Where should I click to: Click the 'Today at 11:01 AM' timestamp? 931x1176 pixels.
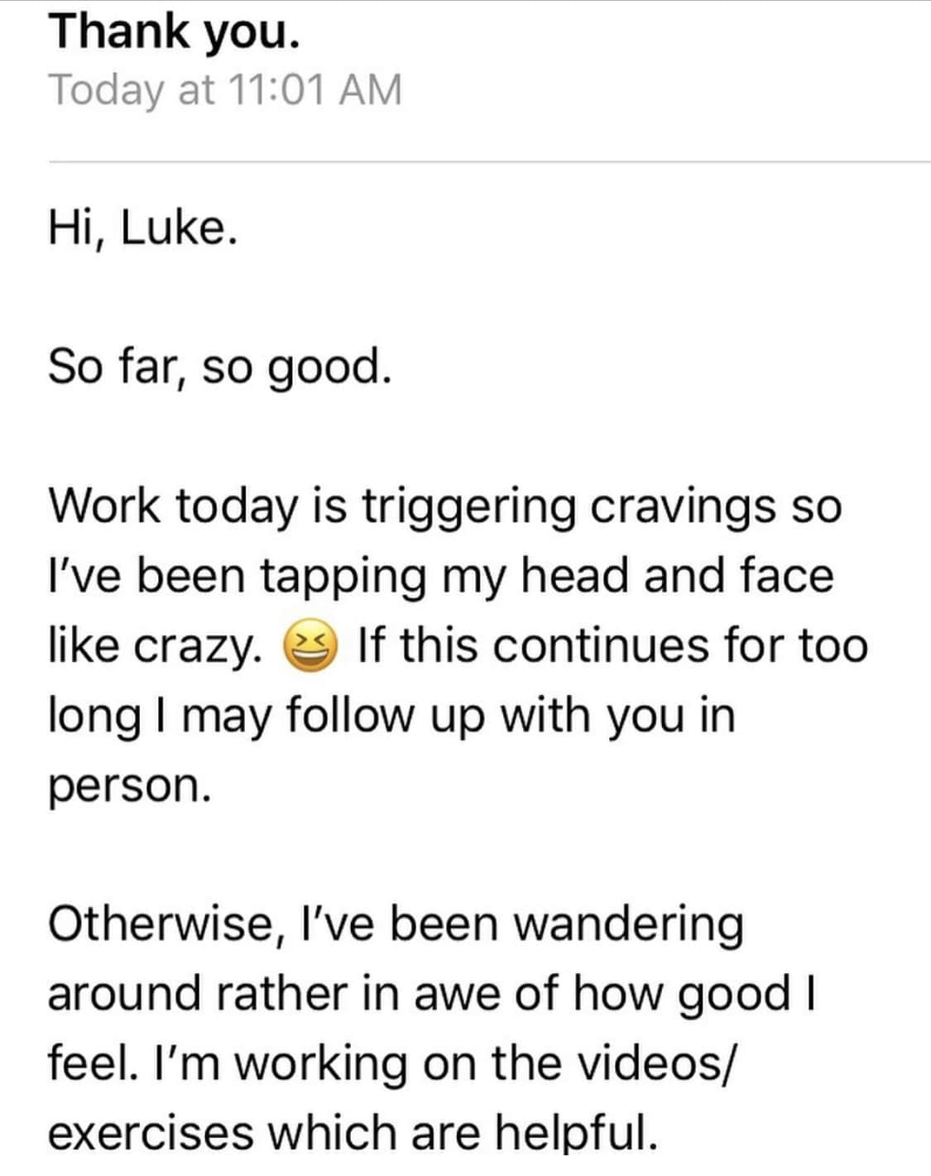[226, 90]
